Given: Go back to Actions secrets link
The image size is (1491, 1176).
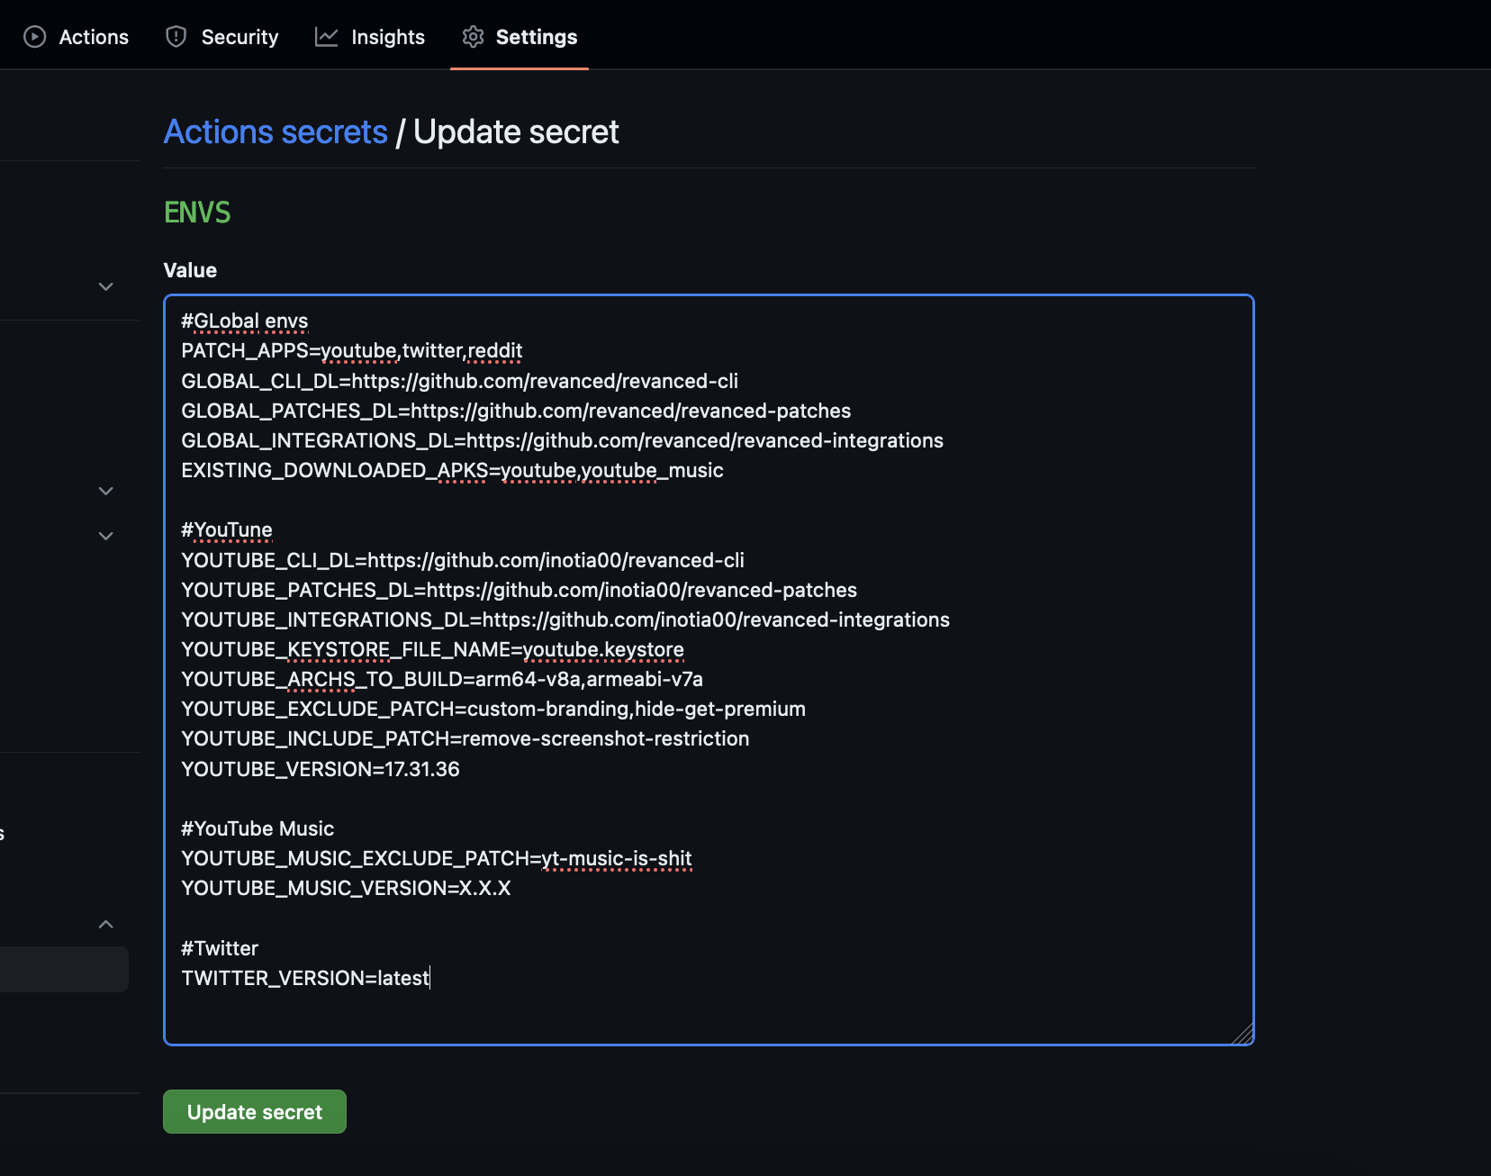Looking at the screenshot, I should [x=276, y=132].
